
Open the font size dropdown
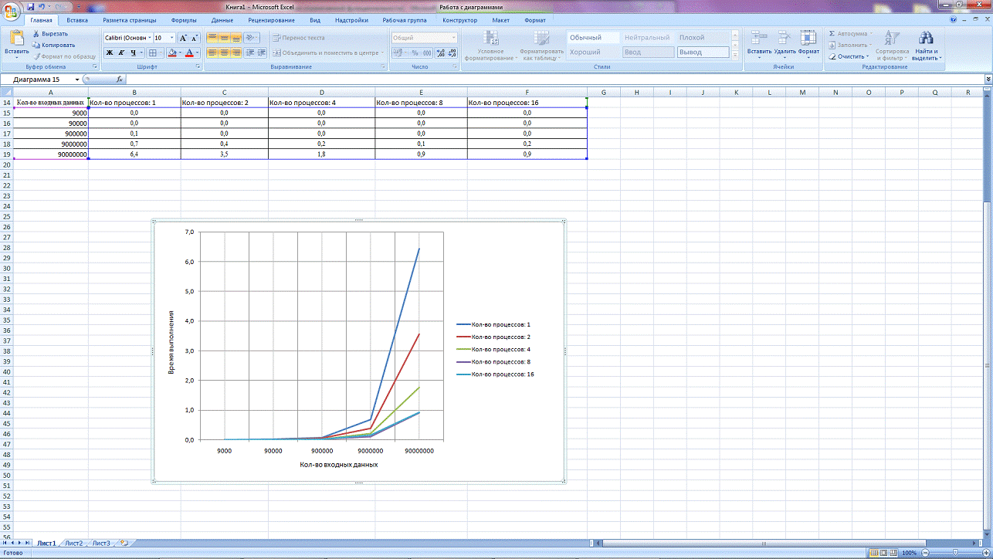[x=171, y=38]
